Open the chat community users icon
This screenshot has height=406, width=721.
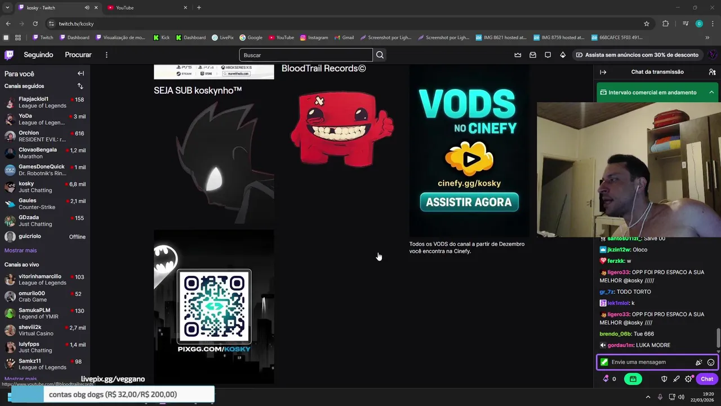tap(712, 72)
